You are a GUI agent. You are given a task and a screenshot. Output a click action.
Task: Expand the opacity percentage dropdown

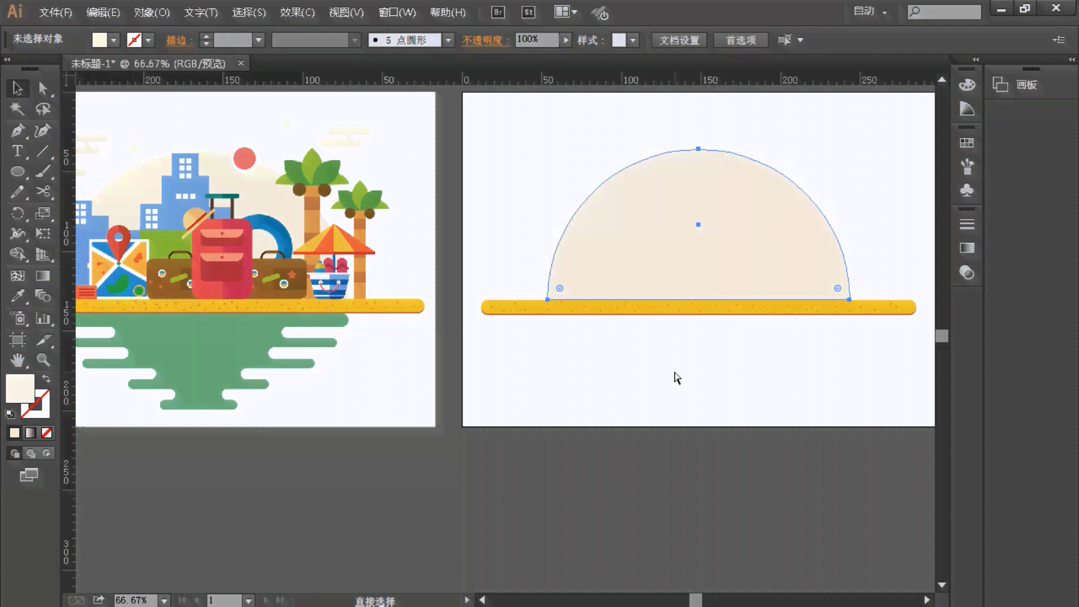565,39
